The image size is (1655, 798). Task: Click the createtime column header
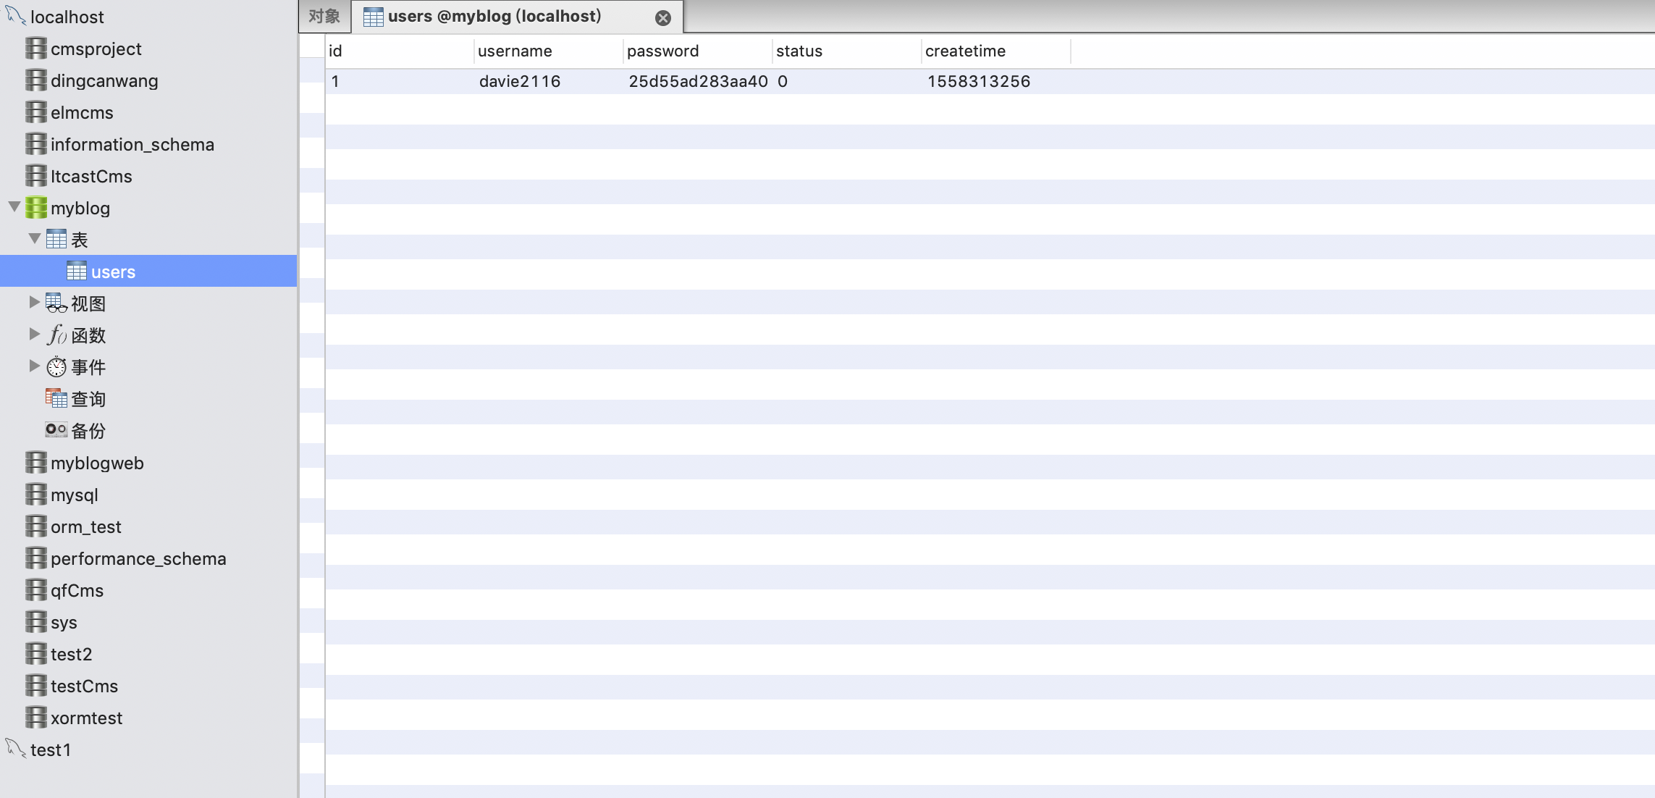[x=965, y=51]
